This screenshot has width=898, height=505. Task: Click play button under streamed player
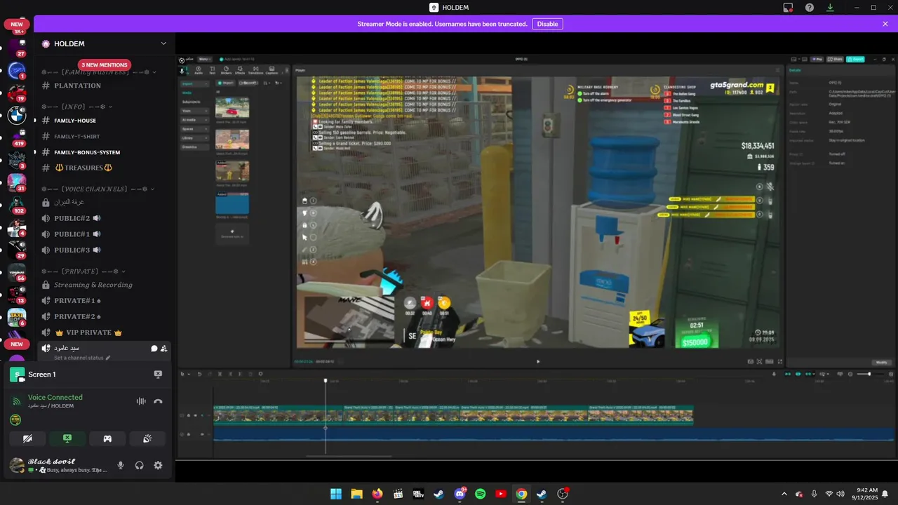coord(538,361)
